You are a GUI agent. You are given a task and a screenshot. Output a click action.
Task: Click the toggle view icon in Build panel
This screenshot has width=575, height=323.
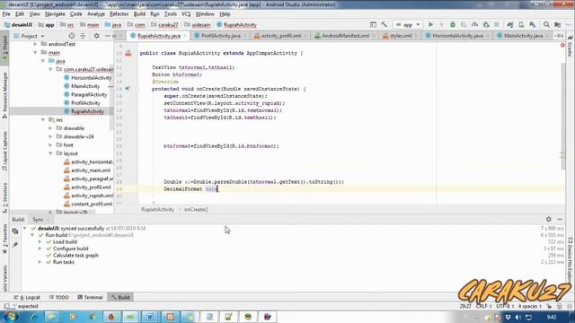[15, 231]
